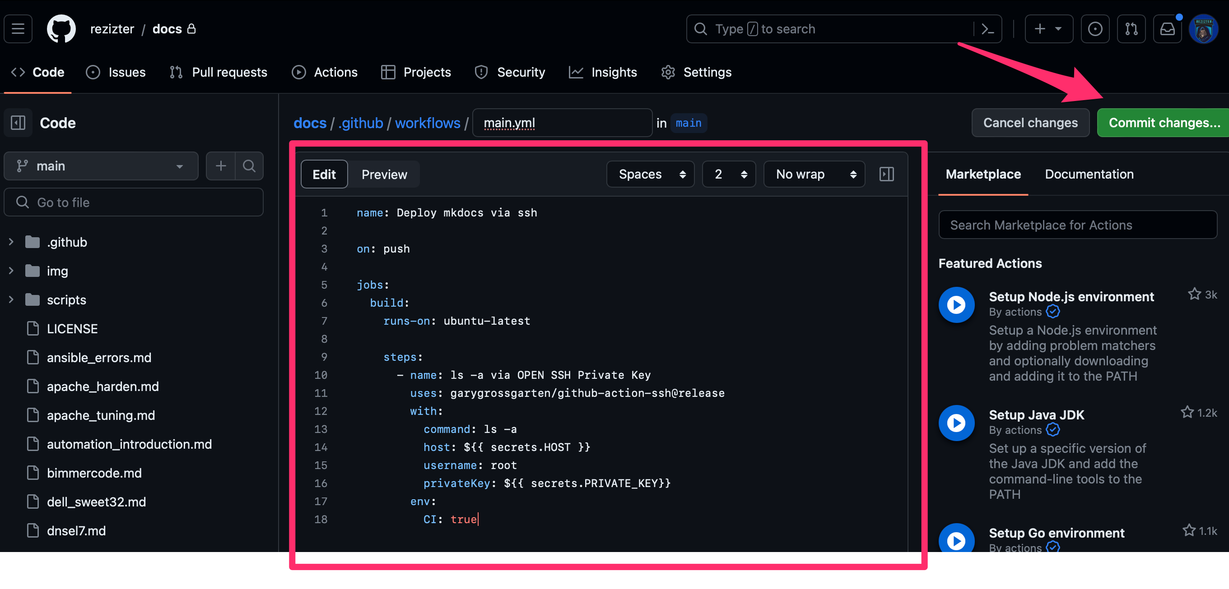Screen dimensions: 1229x589
Task: Click the Cancel changes button
Action: (x=1030, y=123)
